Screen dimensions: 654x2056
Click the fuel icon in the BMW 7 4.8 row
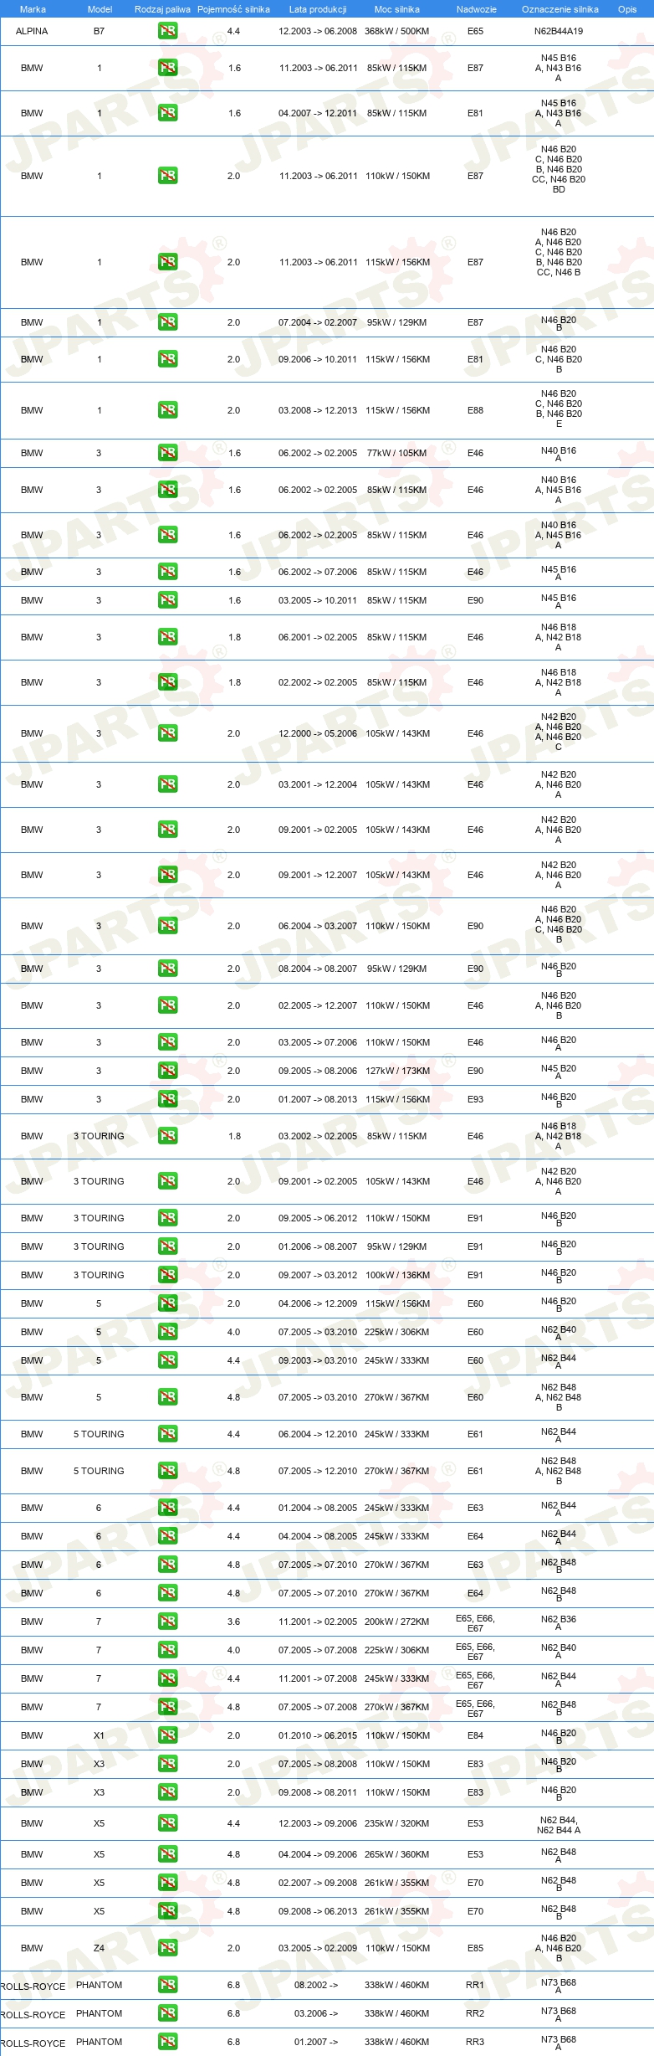pos(167,1707)
